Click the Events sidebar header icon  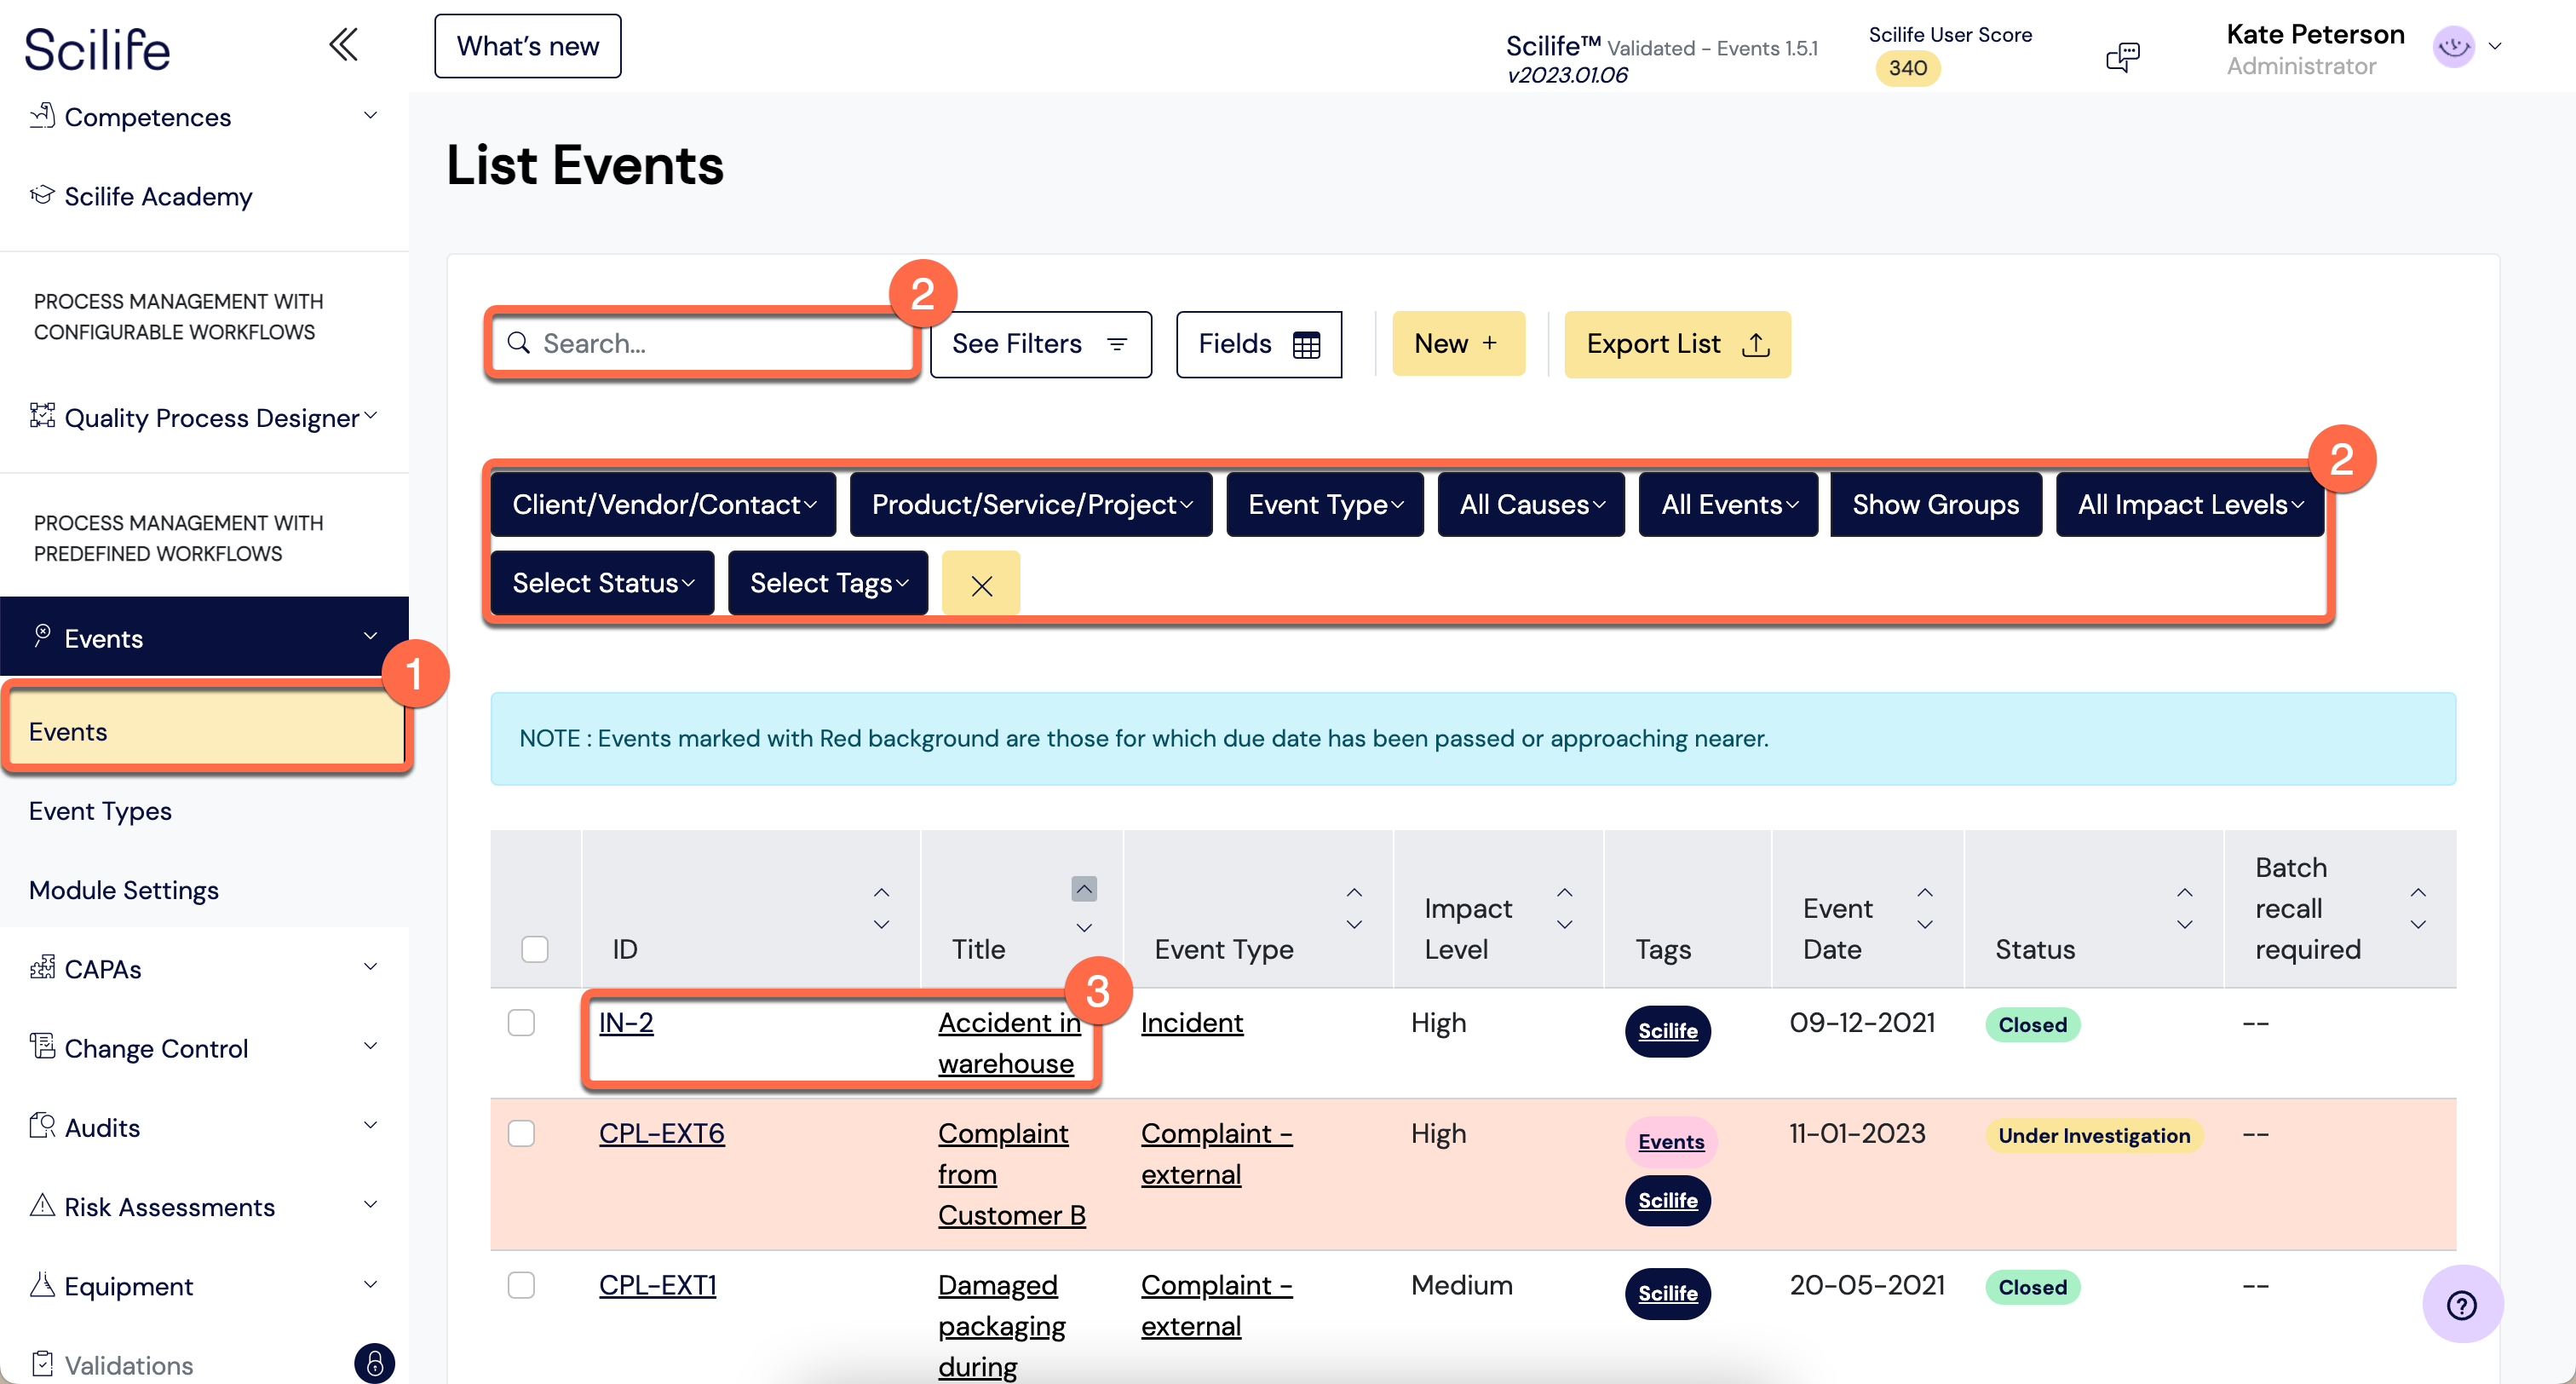(x=42, y=636)
